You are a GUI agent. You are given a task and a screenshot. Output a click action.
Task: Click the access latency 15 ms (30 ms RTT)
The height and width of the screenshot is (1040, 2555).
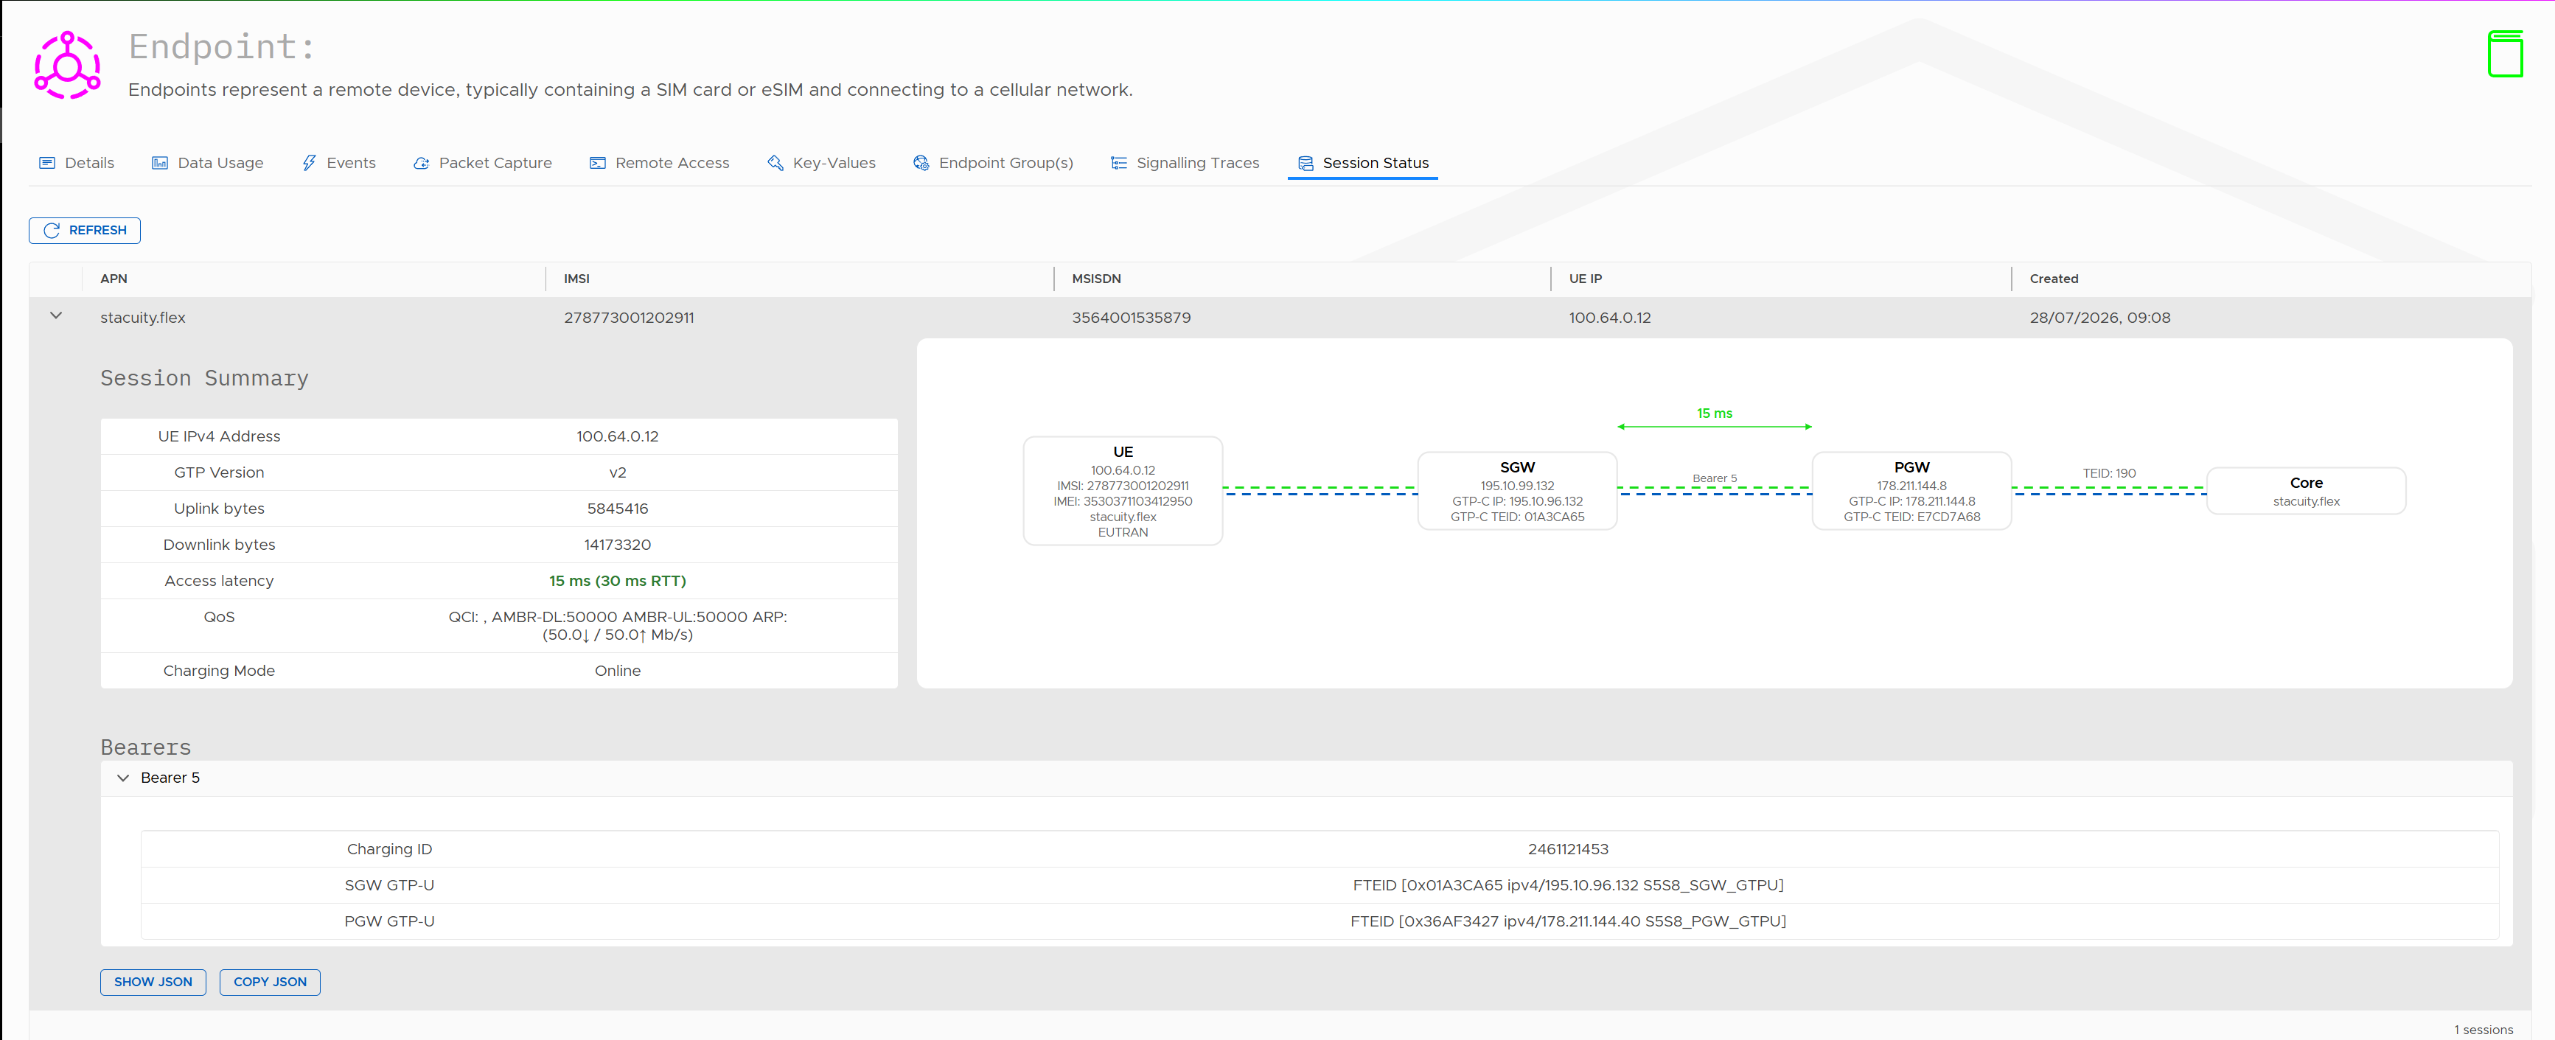[x=617, y=581]
